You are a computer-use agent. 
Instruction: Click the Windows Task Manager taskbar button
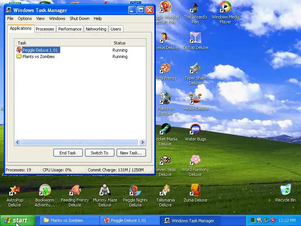click(x=190, y=220)
